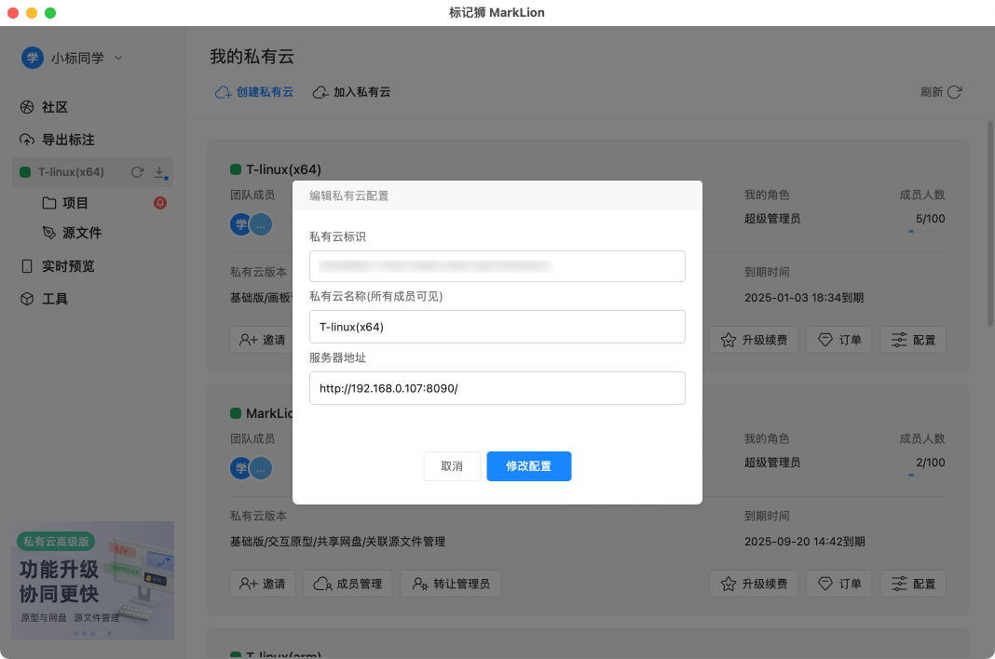Open 创建私有云 to create a private cloud
995x659 pixels.
[253, 91]
